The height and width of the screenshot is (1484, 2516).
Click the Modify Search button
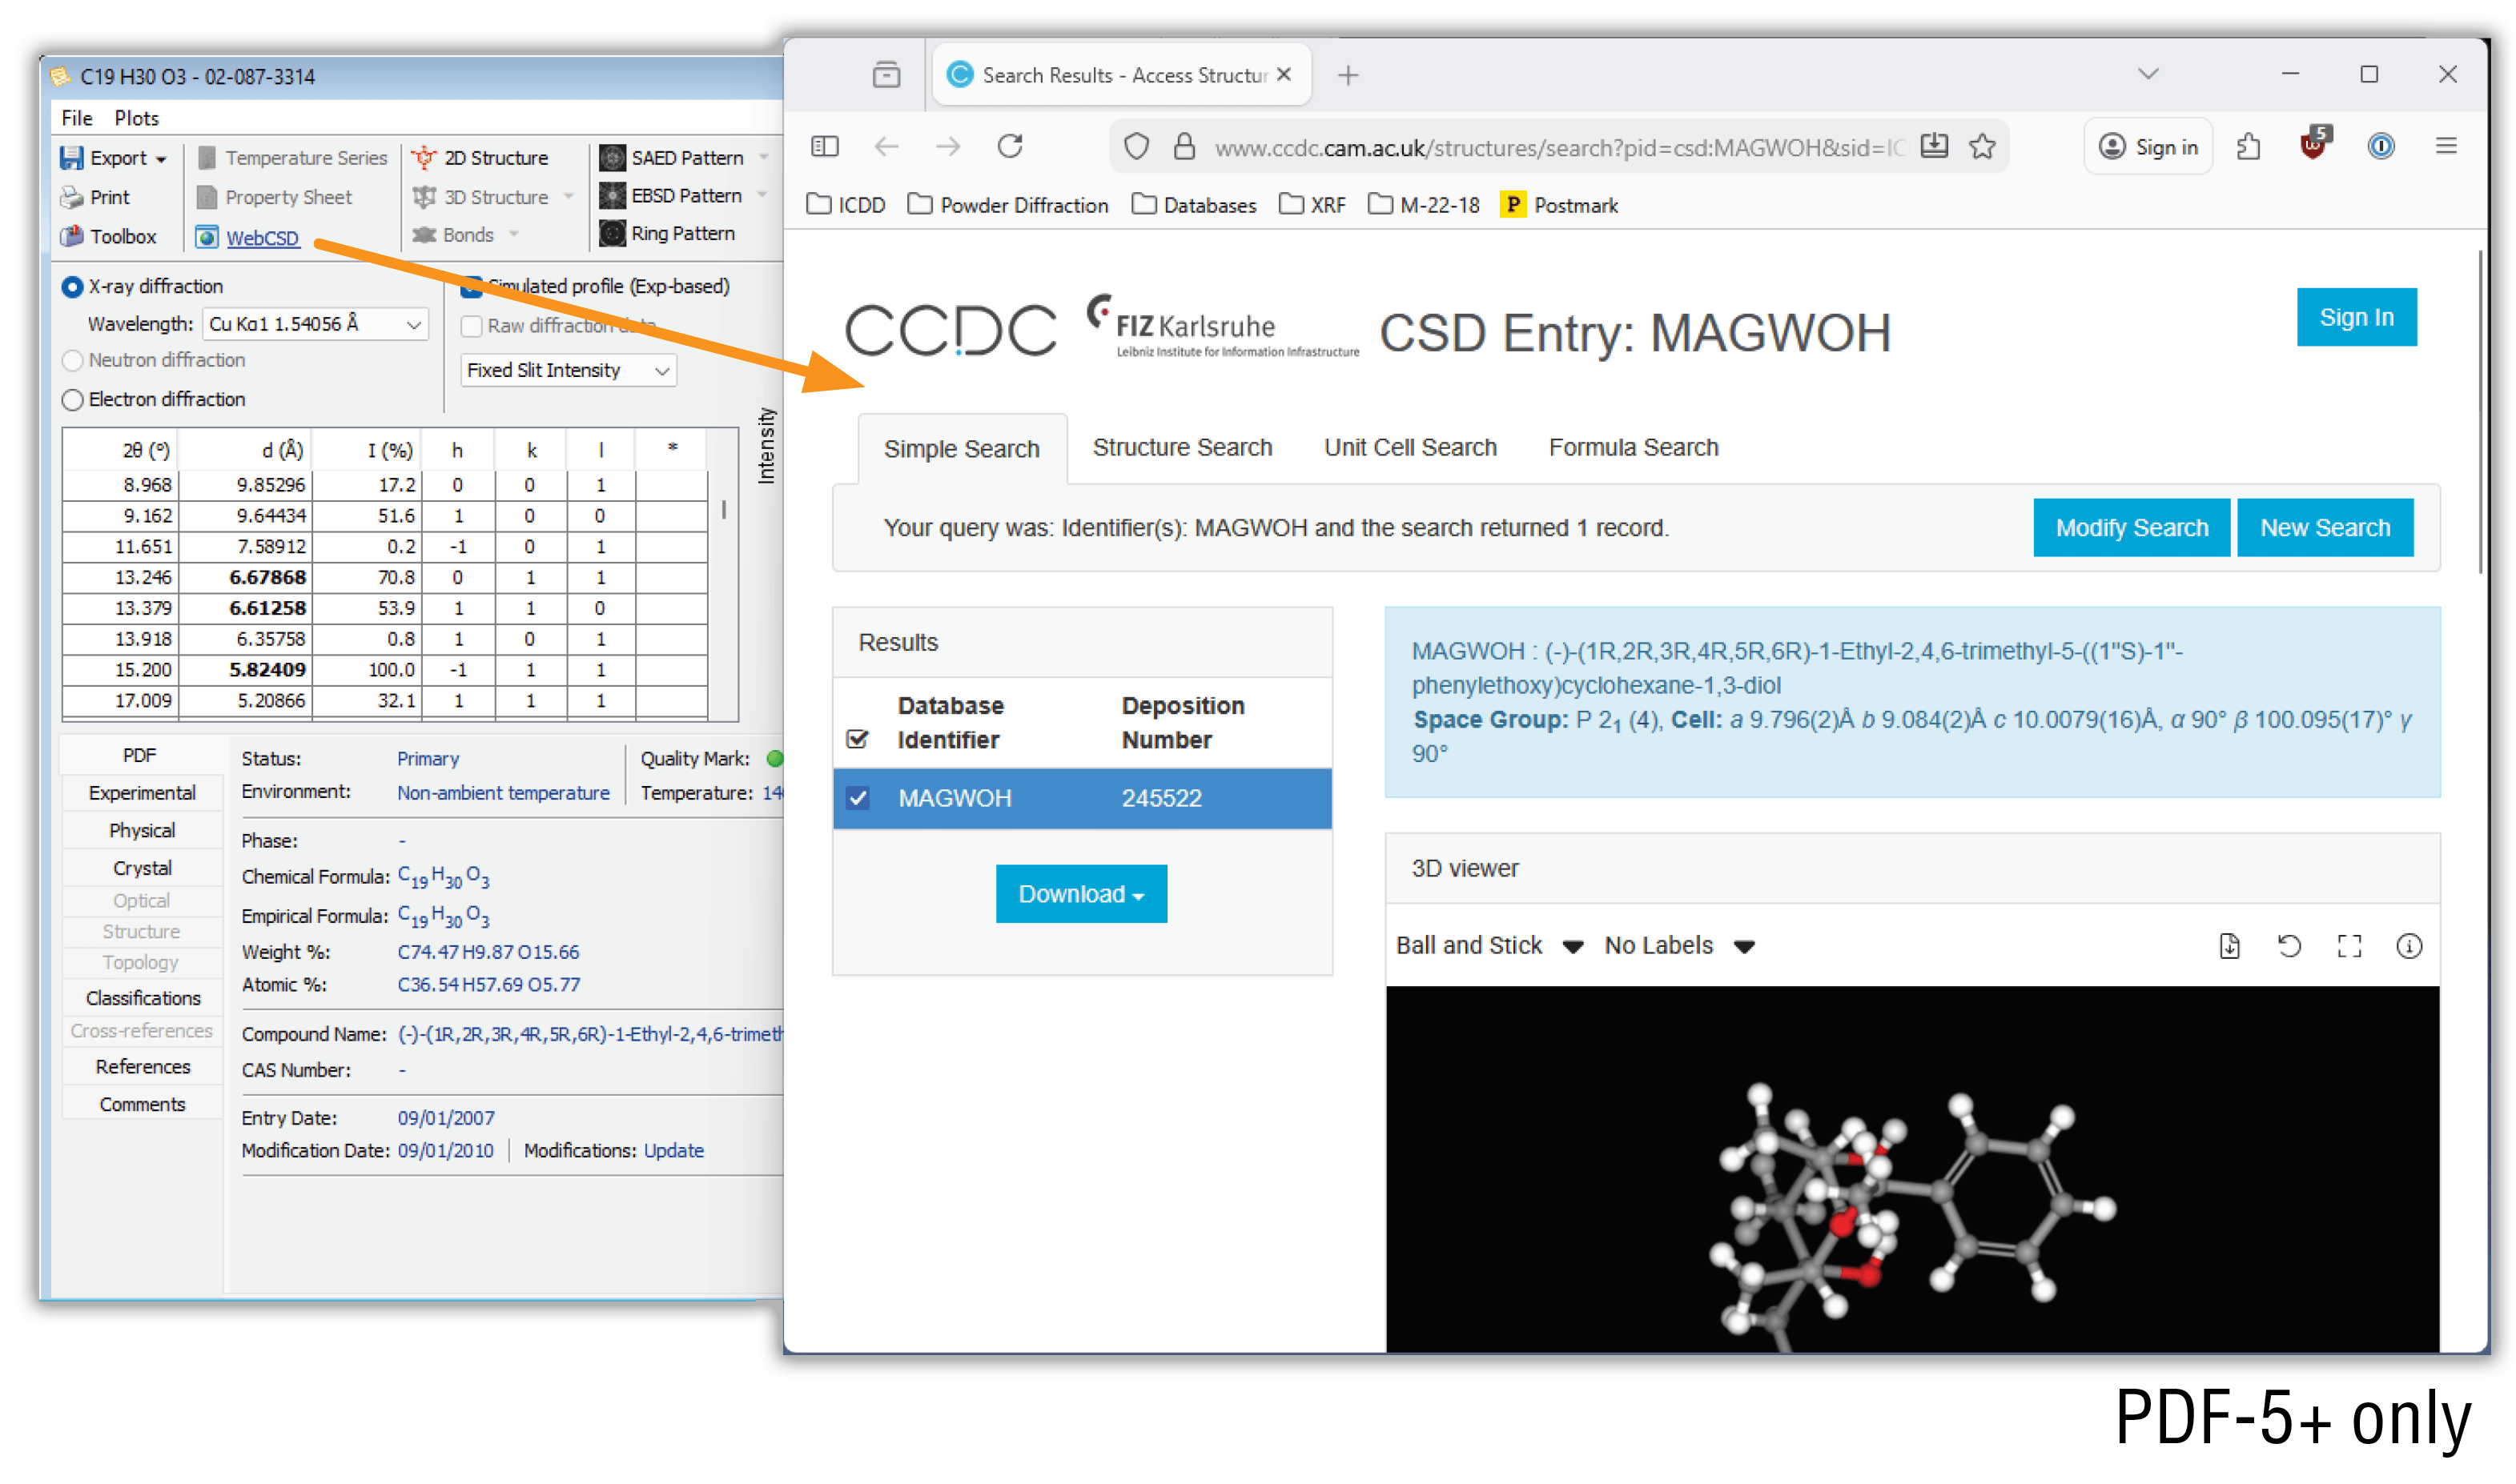2131,527
